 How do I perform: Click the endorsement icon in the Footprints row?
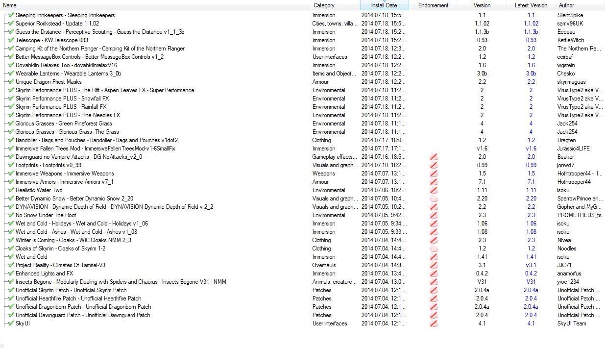point(433,165)
